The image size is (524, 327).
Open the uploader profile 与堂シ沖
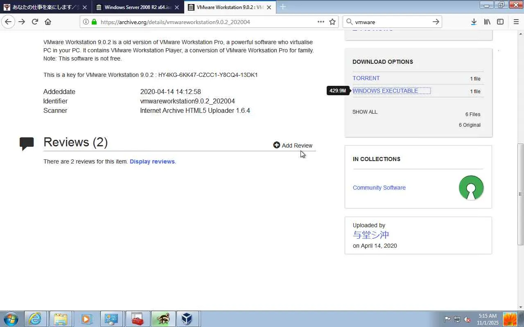tap(371, 235)
